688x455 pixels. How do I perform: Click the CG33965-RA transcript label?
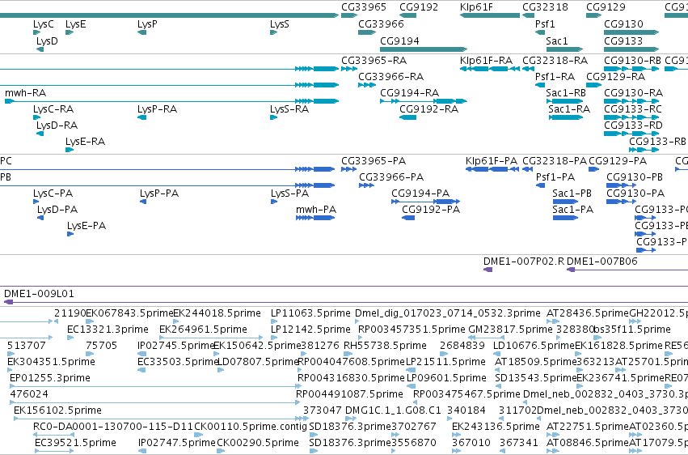pos(374,60)
